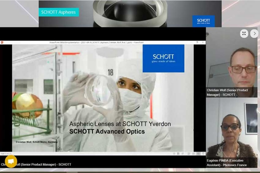The height and width of the screenshot is (173, 260).
Task: Select Christian Wolf video tile
Action: pyautogui.click(x=232, y=62)
